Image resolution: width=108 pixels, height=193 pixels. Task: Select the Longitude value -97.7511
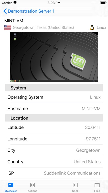(92, 139)
